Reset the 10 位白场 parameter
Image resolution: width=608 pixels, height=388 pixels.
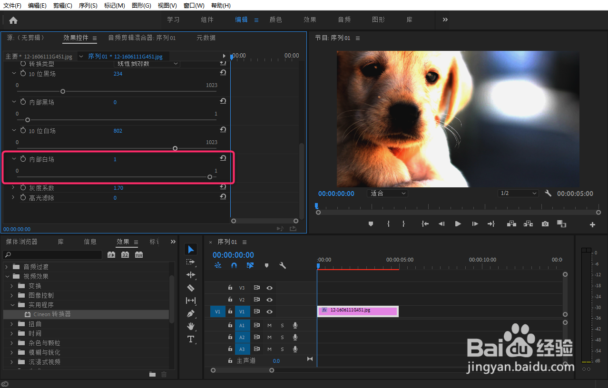223,130
